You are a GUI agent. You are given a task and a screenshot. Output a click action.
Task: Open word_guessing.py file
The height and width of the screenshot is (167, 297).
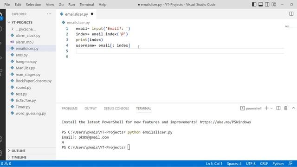tap(31, 113)
